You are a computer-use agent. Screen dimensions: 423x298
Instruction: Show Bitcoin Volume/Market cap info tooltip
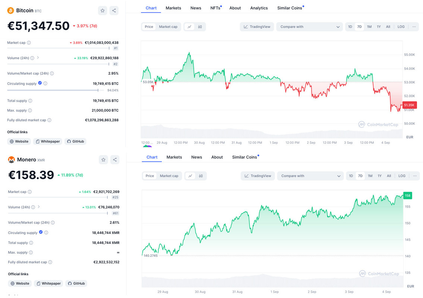52,73
